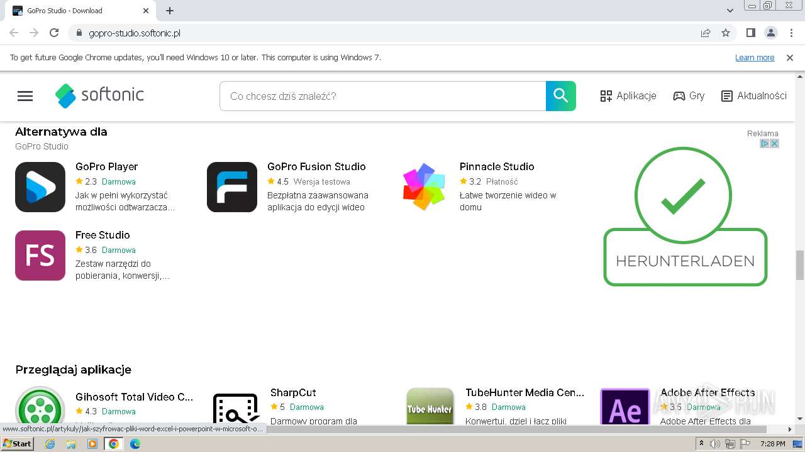Open the Free Studio title link

[103, 235]
